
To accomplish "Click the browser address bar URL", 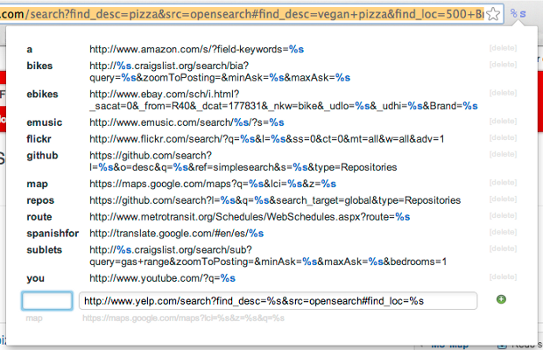I will point(242,14).
